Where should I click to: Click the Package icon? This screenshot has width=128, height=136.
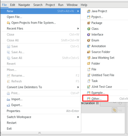point(89,23)
